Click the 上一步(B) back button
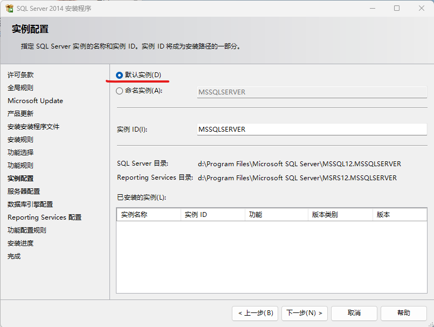 255,313
